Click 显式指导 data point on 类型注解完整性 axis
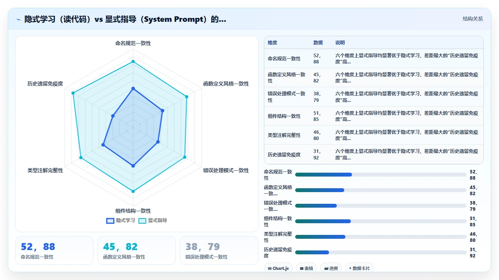The width and height of the screenshot is (499, 280). tap(81, 157)
